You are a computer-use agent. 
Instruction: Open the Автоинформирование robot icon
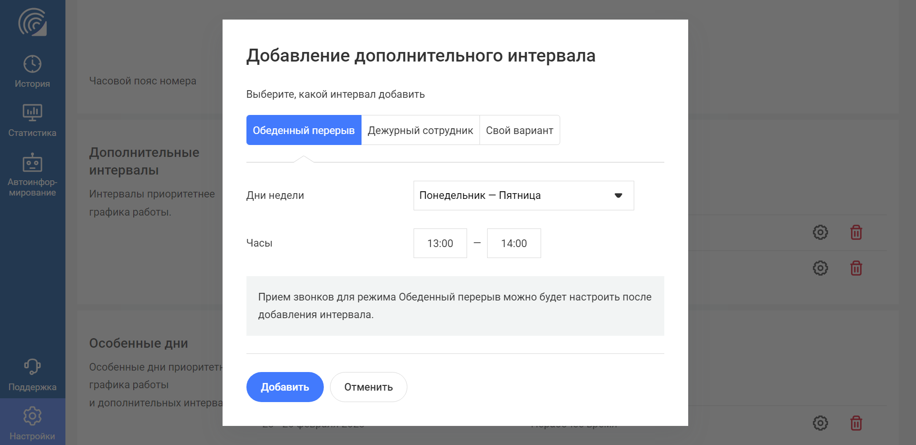(x=32, y=162)
